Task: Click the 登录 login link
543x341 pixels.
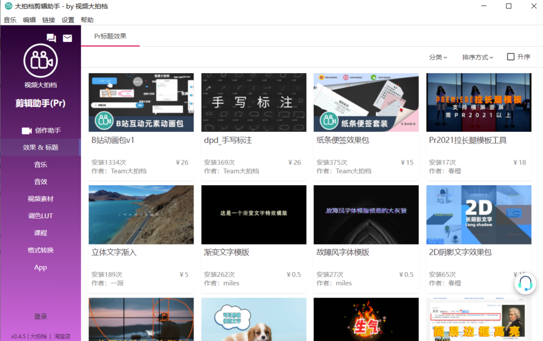Action: point(40,316)
